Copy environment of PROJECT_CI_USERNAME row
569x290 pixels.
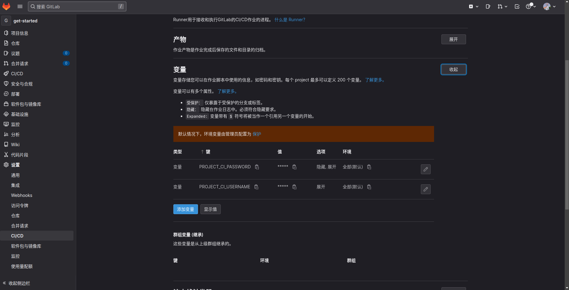coord(369,187)
